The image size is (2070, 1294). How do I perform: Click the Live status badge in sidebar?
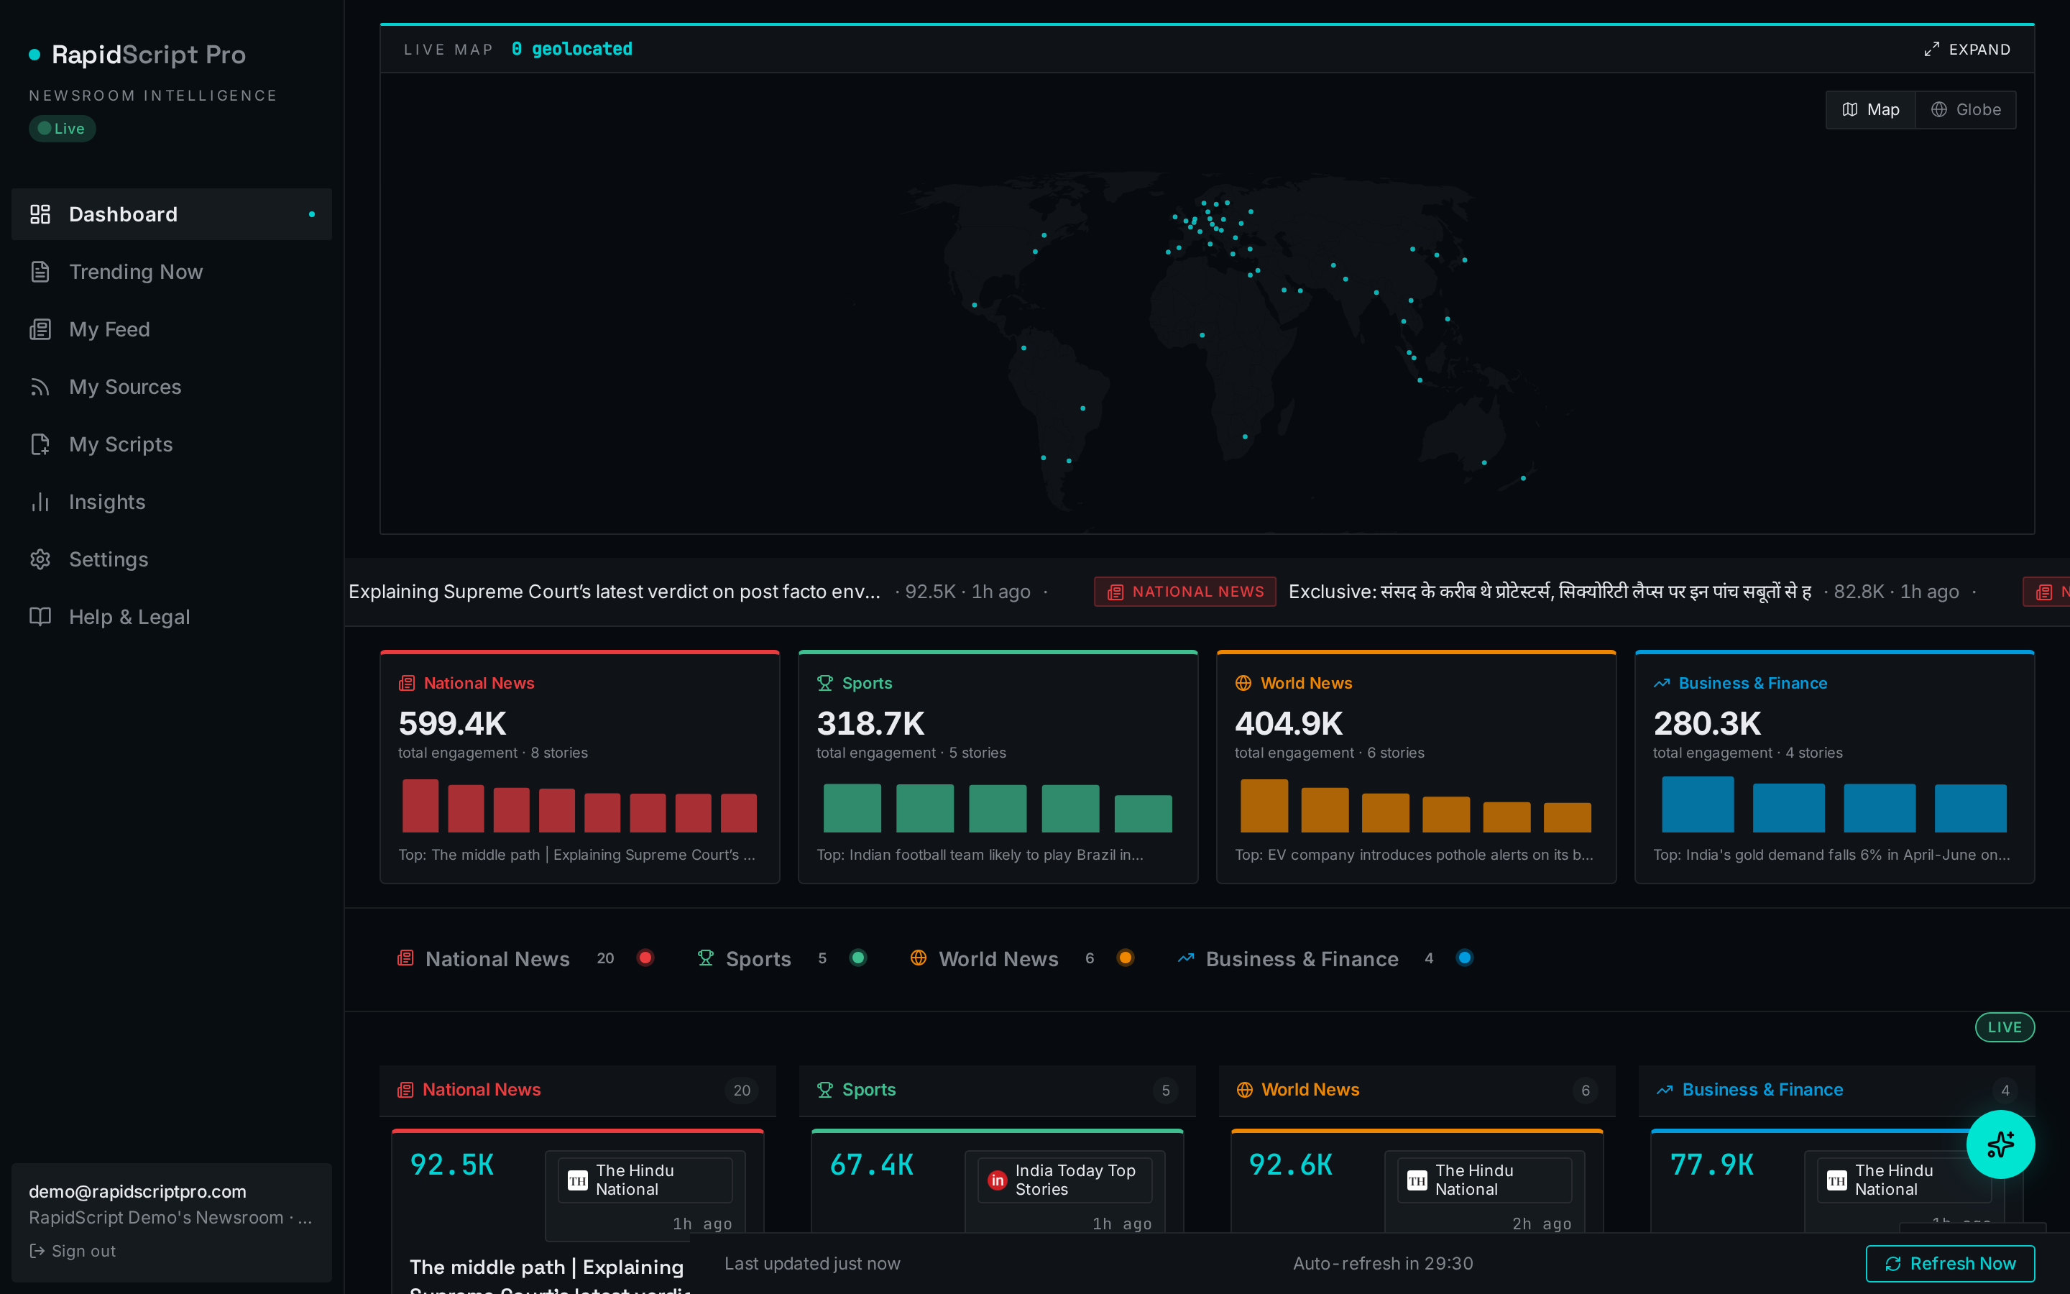coord(63,129)
